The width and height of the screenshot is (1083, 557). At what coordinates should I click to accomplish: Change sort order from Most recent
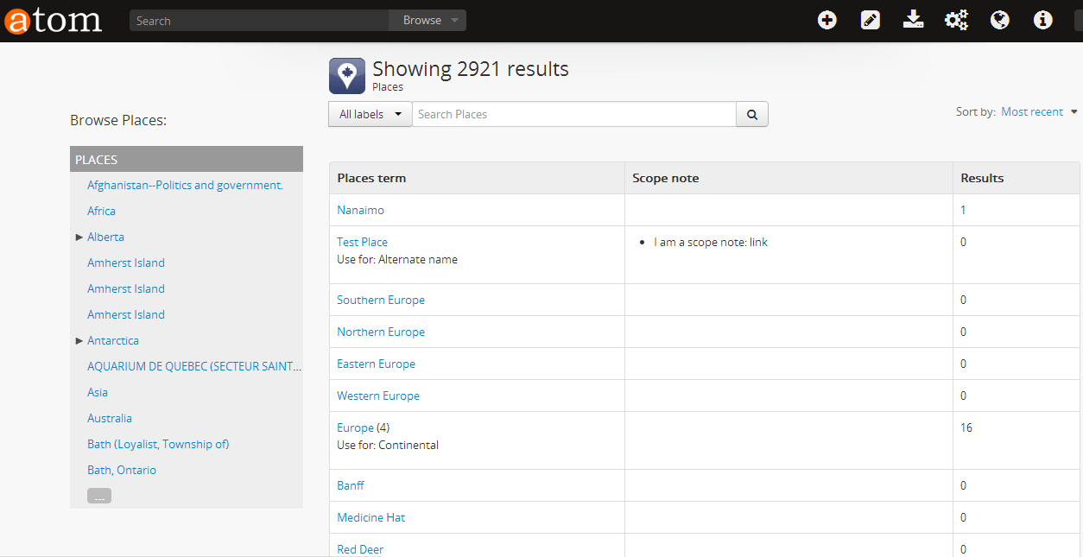[1038, 112]
